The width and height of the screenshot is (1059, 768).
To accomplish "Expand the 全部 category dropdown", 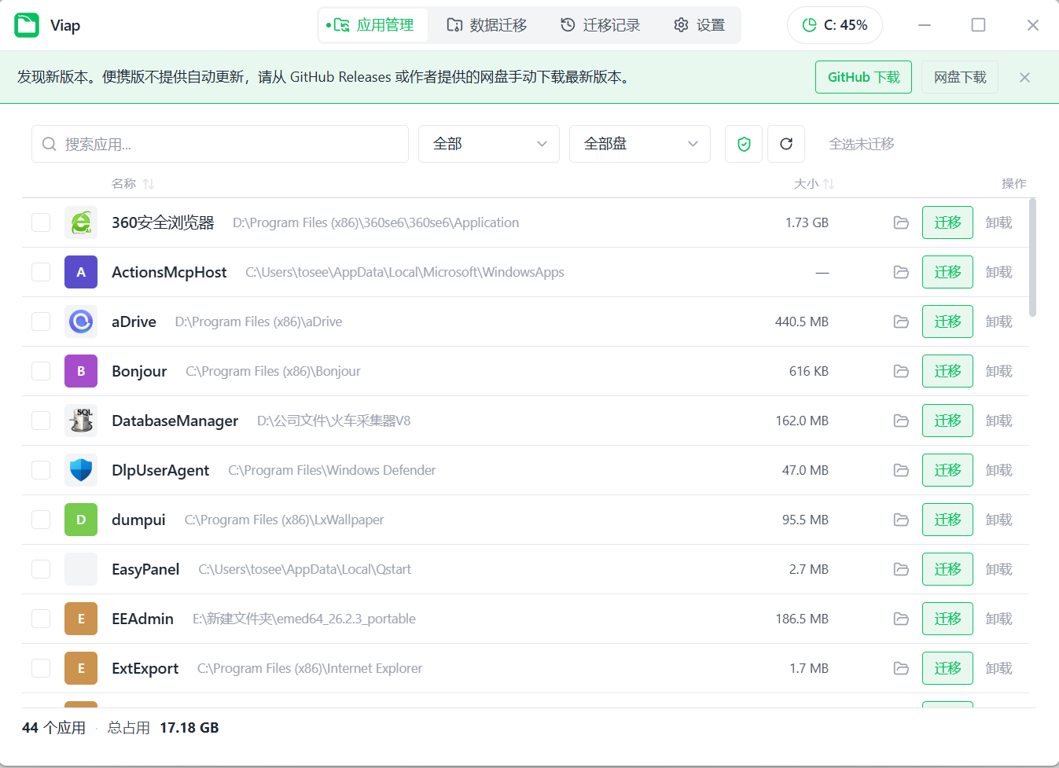I will click(x=489, y=144).
